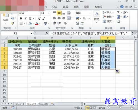Apply fill color paint bucket
Viewport: 138px width, 110px height.
click(30, 23)
